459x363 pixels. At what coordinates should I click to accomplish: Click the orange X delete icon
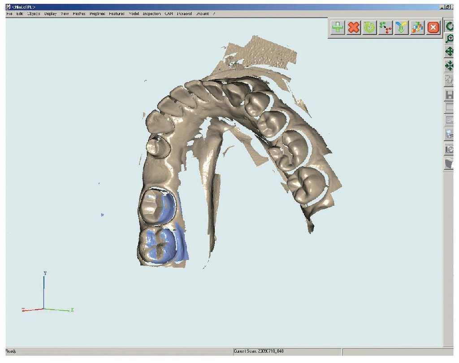pyautogui.click(x=354, y=28)
